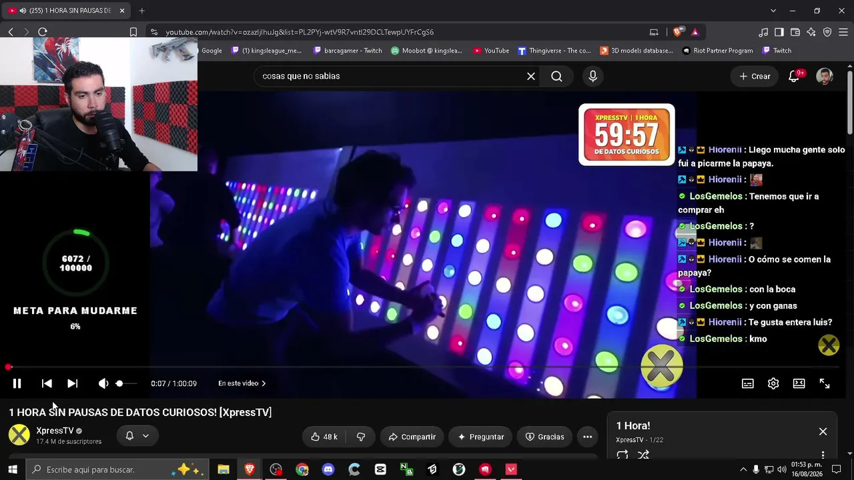Switch to theater mode
Viewport: 854px width, 480px height.
click(x=799, y=383)
